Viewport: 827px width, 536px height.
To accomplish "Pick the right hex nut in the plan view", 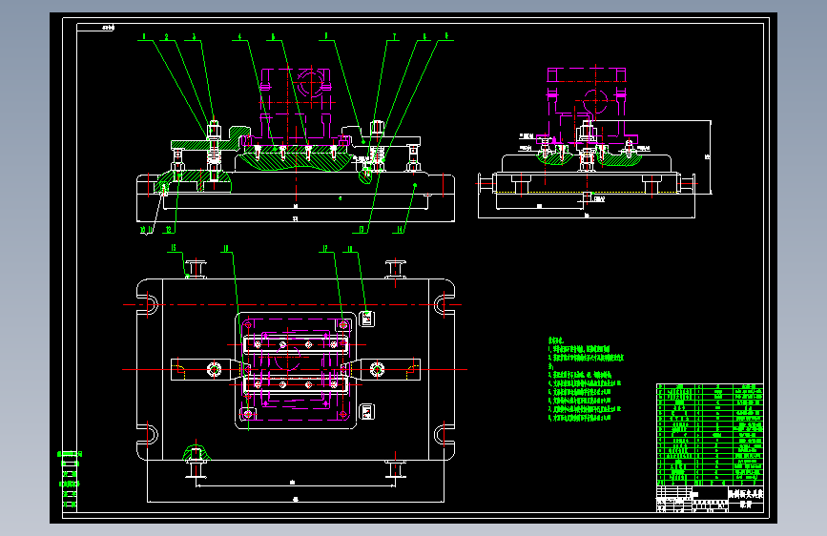I will pyautogui.click(x=377, y=369).
